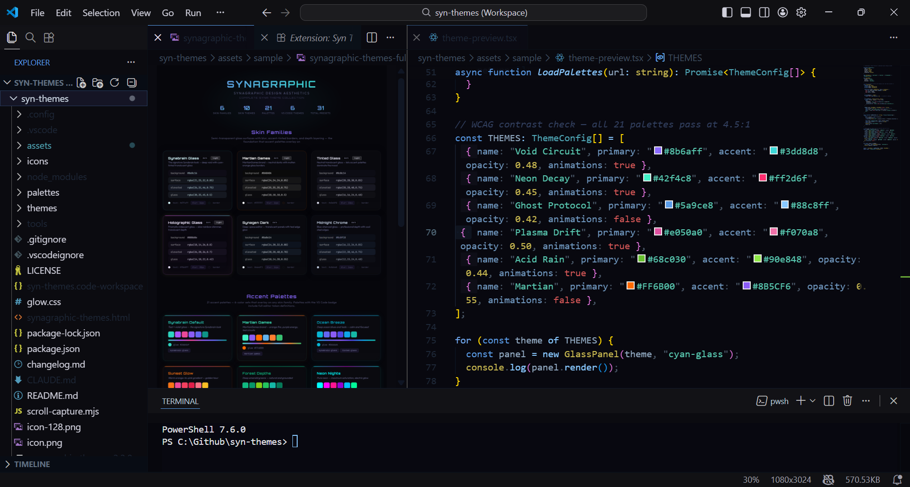
Task: Open the Edit menu
Action: click(64, 13)
